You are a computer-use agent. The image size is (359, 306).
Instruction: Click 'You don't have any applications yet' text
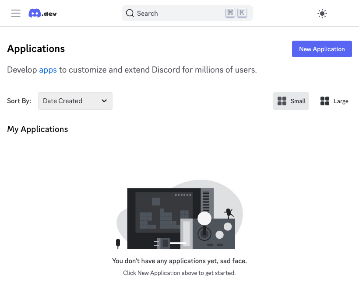[x=179, y=261]
